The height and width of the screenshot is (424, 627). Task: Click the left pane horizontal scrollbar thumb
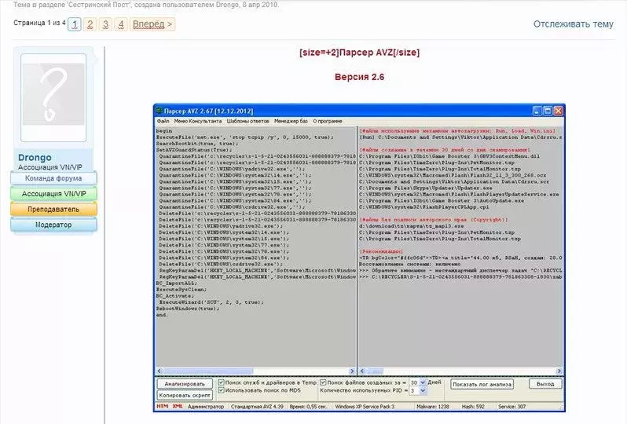click(x=207, y=371)
